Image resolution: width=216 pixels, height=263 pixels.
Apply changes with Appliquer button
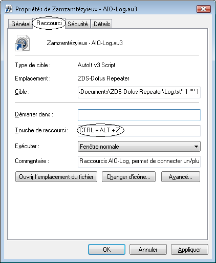click(x=189, y=250)
